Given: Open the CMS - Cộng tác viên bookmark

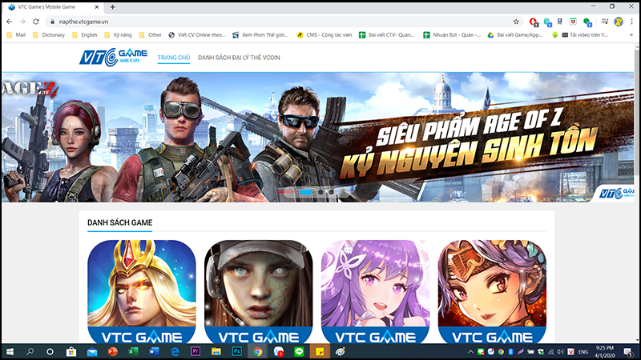Looking at the screenshot, I should click(325, 34).
